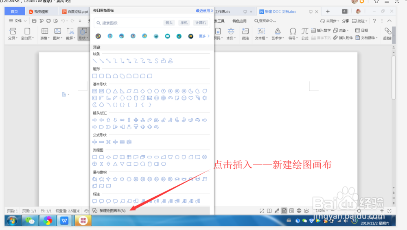Switch to web layout (globe) view
407x230 pixels.
299,211
